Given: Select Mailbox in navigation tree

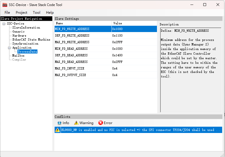Looking at the screenshot, I should coord(18,56).
